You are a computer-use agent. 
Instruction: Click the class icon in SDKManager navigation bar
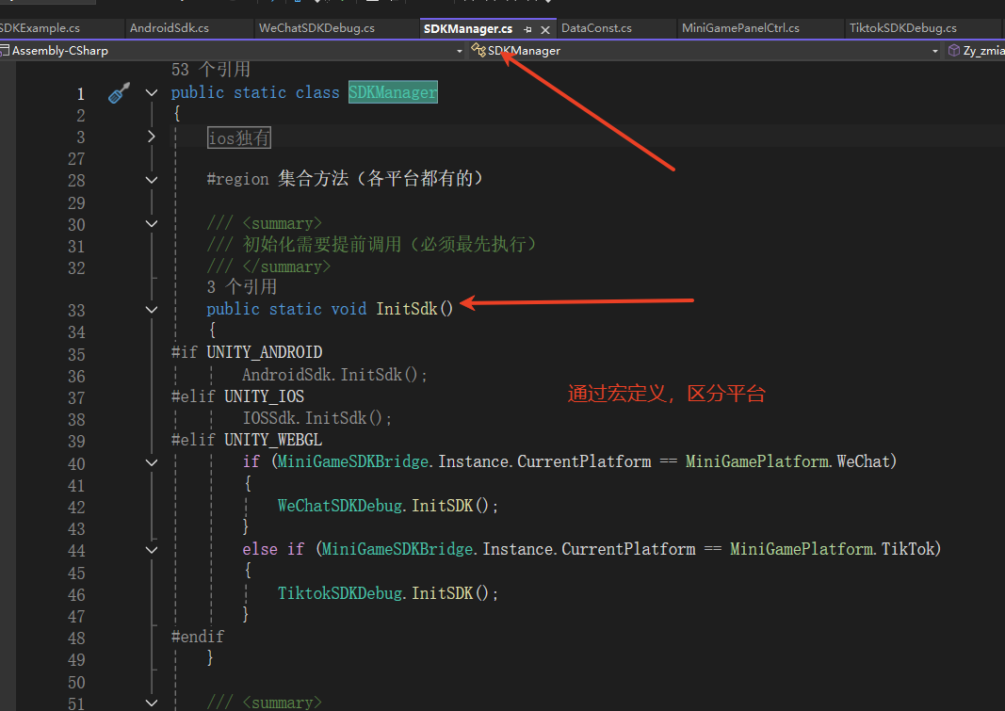[478, 51]
